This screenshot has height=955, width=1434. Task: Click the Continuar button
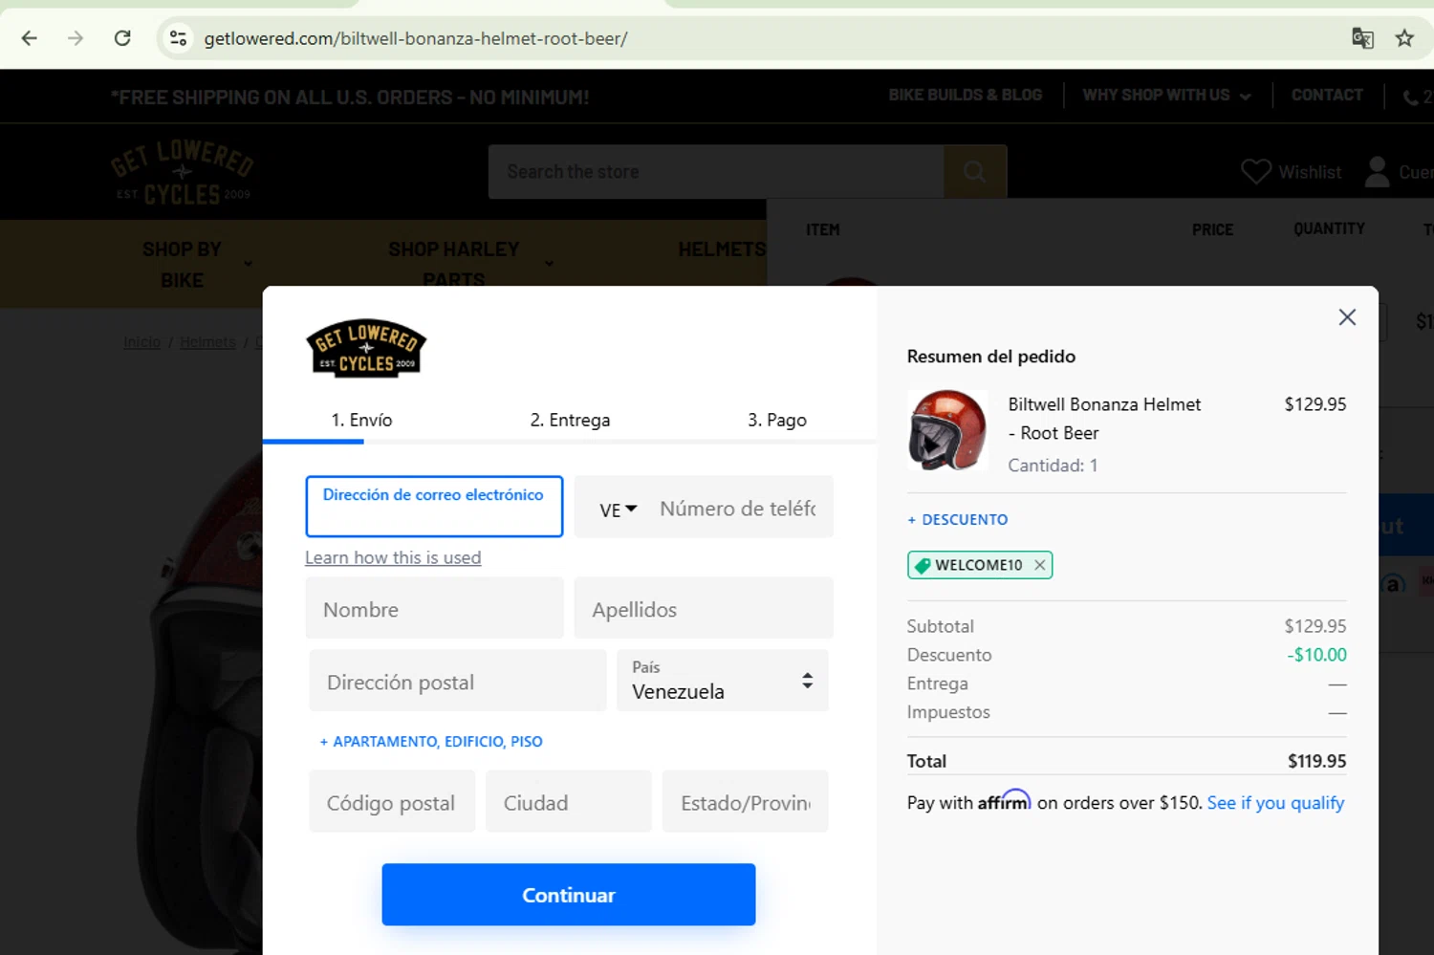click(x=569, y=895)
